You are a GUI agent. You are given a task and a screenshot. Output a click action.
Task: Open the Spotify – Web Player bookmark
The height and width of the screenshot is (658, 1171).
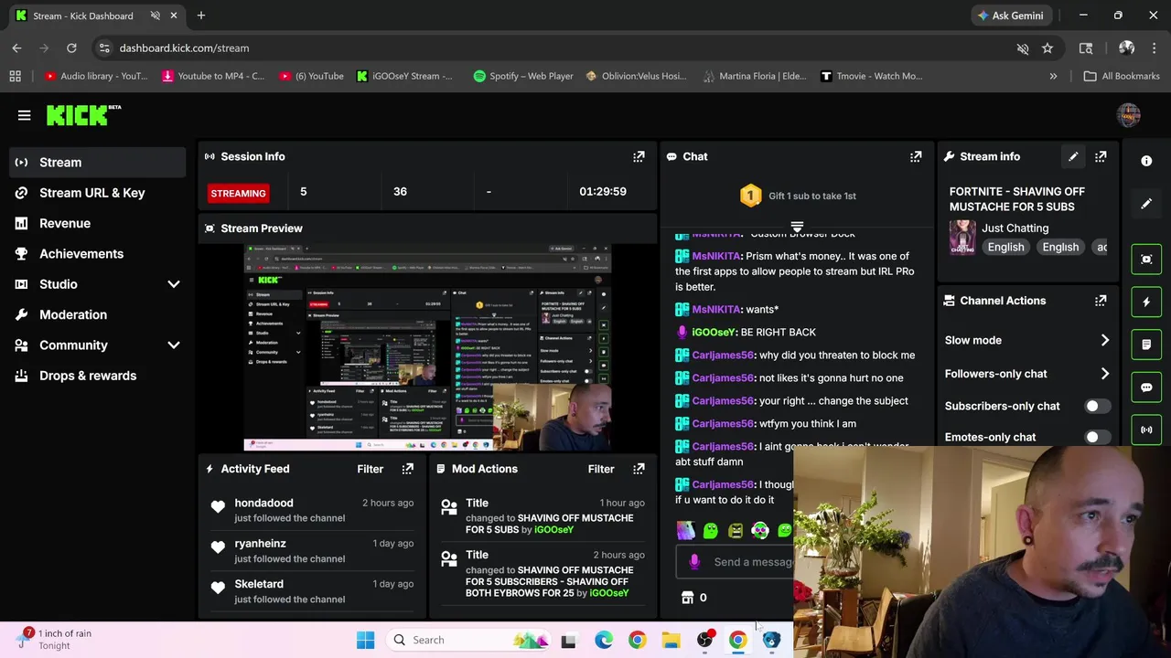coord(523,76)
